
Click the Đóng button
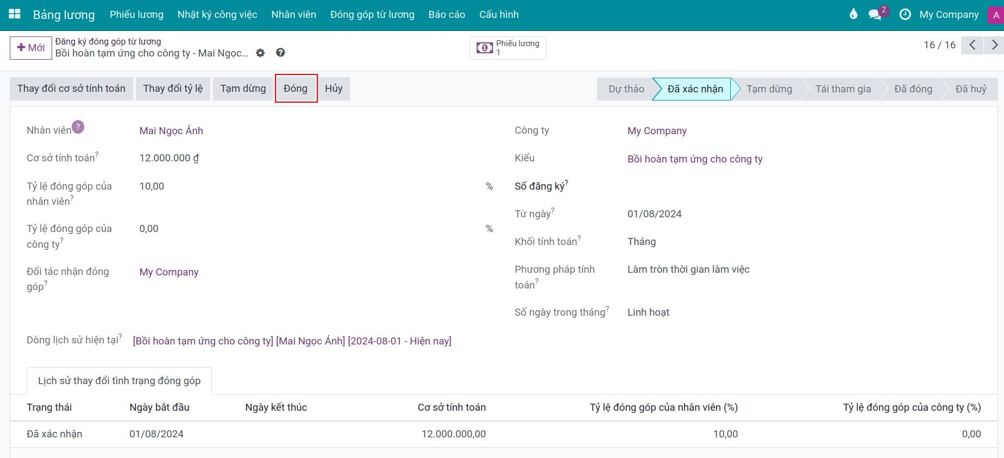coord(296,89)
